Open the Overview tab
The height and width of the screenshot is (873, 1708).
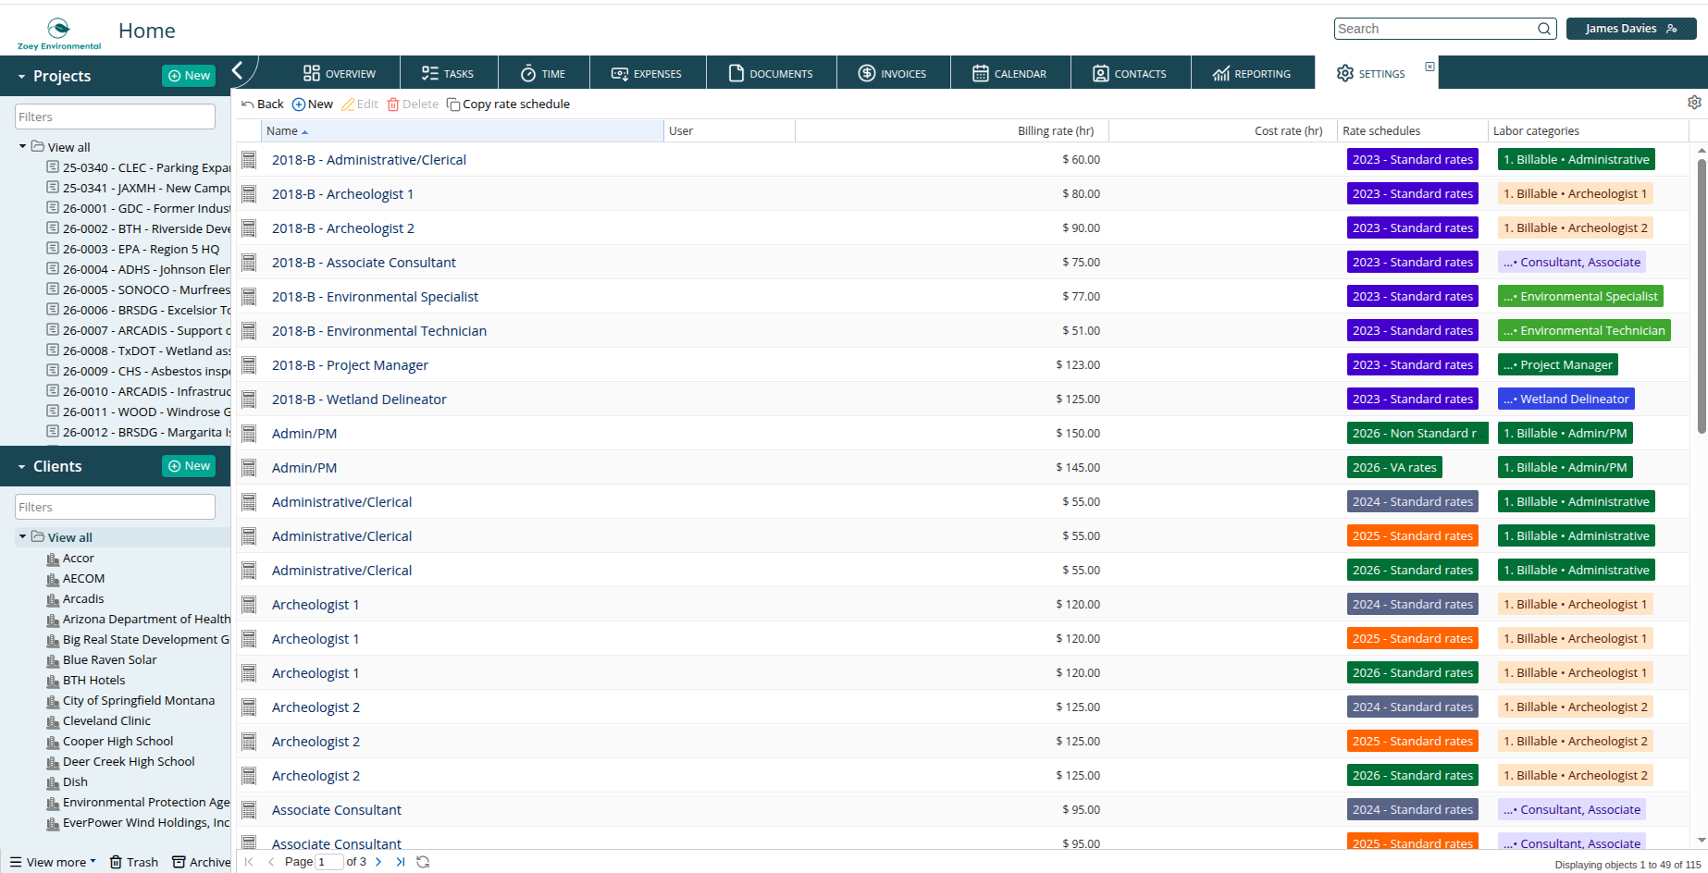click(x=339, y=73)
